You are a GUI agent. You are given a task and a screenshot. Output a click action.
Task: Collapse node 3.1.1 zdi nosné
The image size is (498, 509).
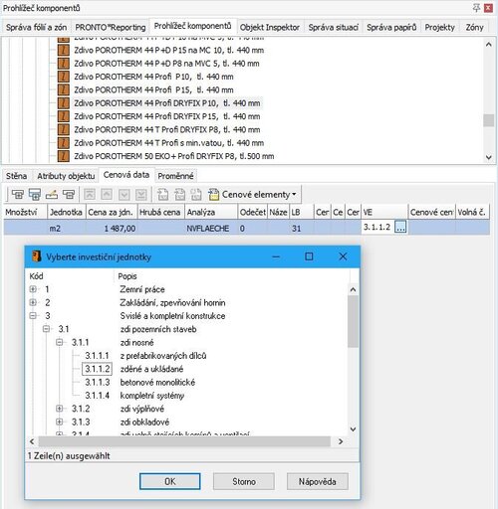coord(60,342)
